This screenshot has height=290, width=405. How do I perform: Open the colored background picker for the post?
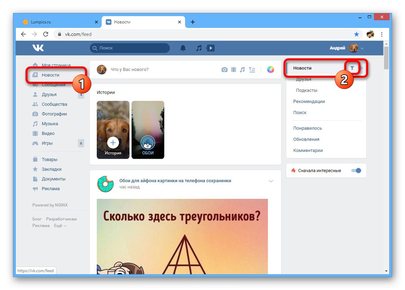coord(271,69)
